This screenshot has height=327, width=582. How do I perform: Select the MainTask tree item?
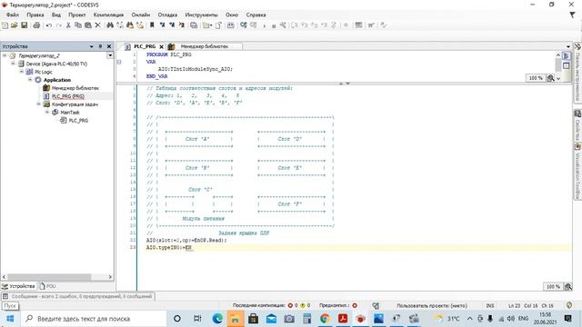pyautogui.click(x=70, y=112)
